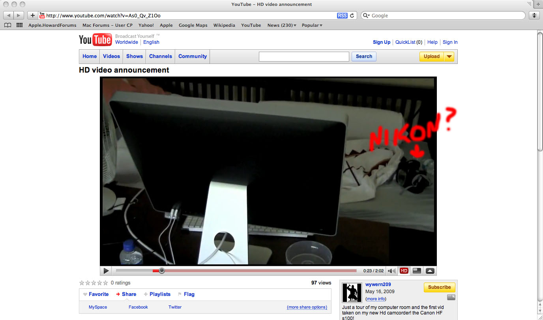
Task: Open the Home tab
Action: coord(90,56)
